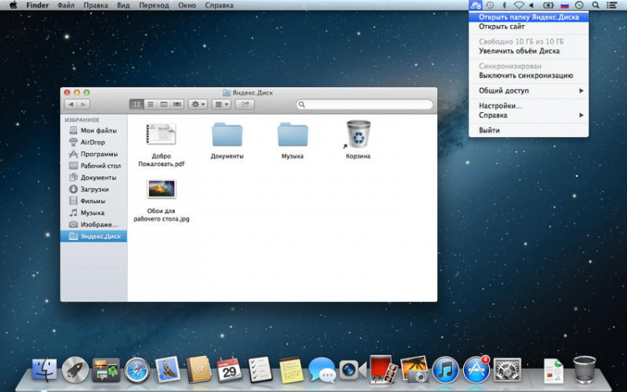Open the Музыка folder icon
Viewport: 627px width, 392px height.
pyautogui.click(x=292, y=135)
